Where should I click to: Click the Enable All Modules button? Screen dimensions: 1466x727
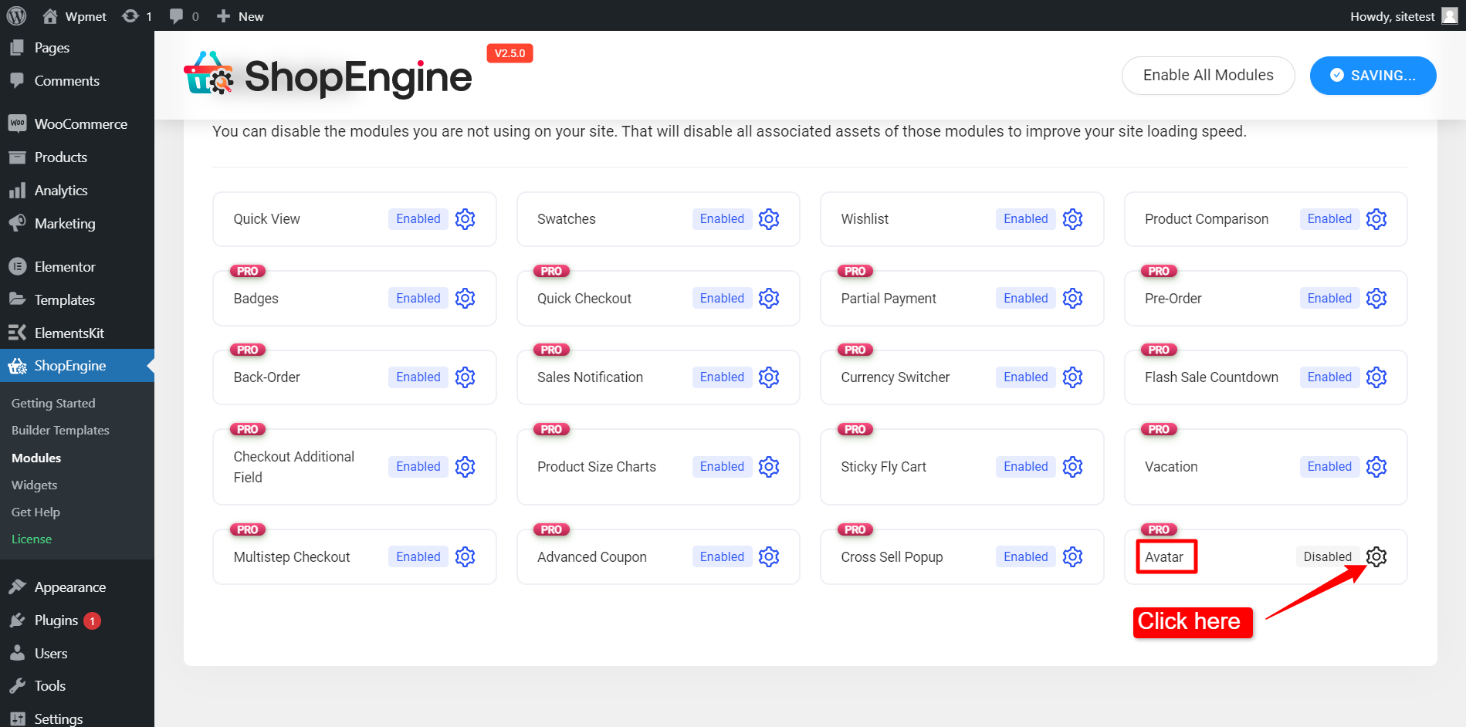[x=1207, y=75]
